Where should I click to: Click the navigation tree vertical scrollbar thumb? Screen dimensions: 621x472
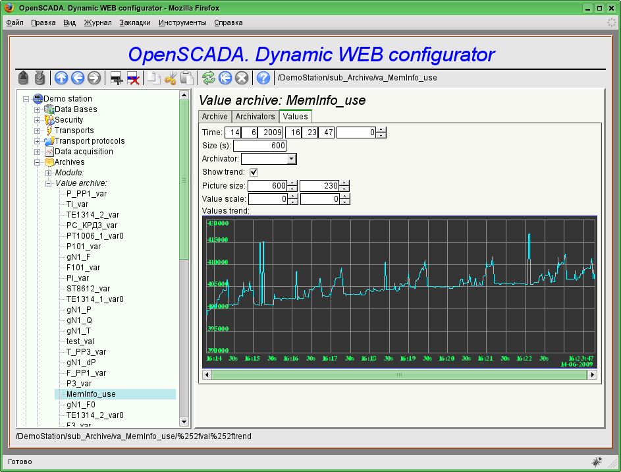pos(184,179)
